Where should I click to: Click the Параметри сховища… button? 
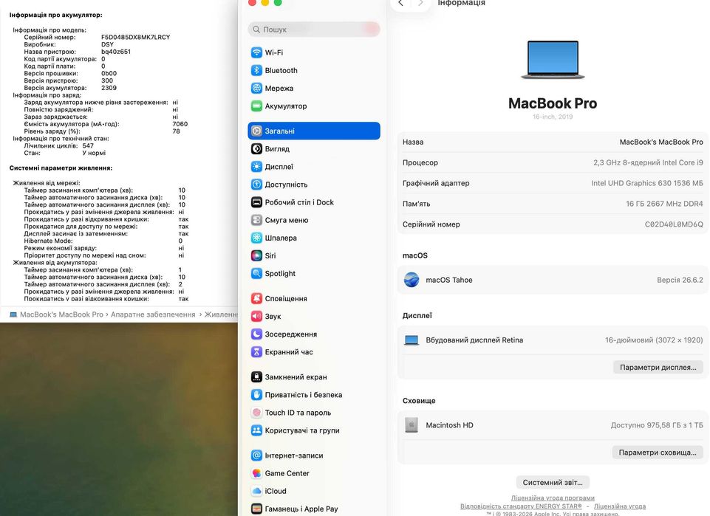coord(658,453)
